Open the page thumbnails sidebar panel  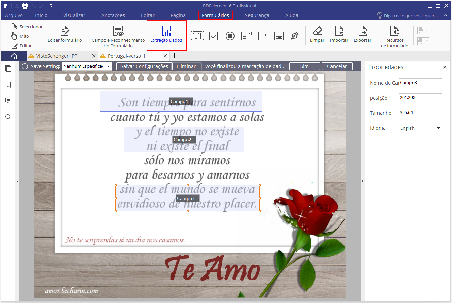pyautogui.click(x=8, y=69)
